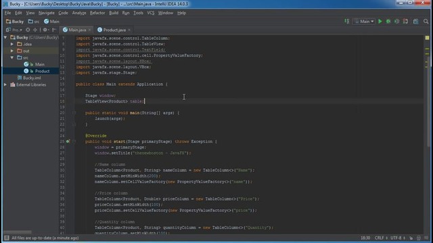This screenshot has height=243, width=433.
Task: Switch to the Main.java editor tab
Action: (x=77, y=30)
